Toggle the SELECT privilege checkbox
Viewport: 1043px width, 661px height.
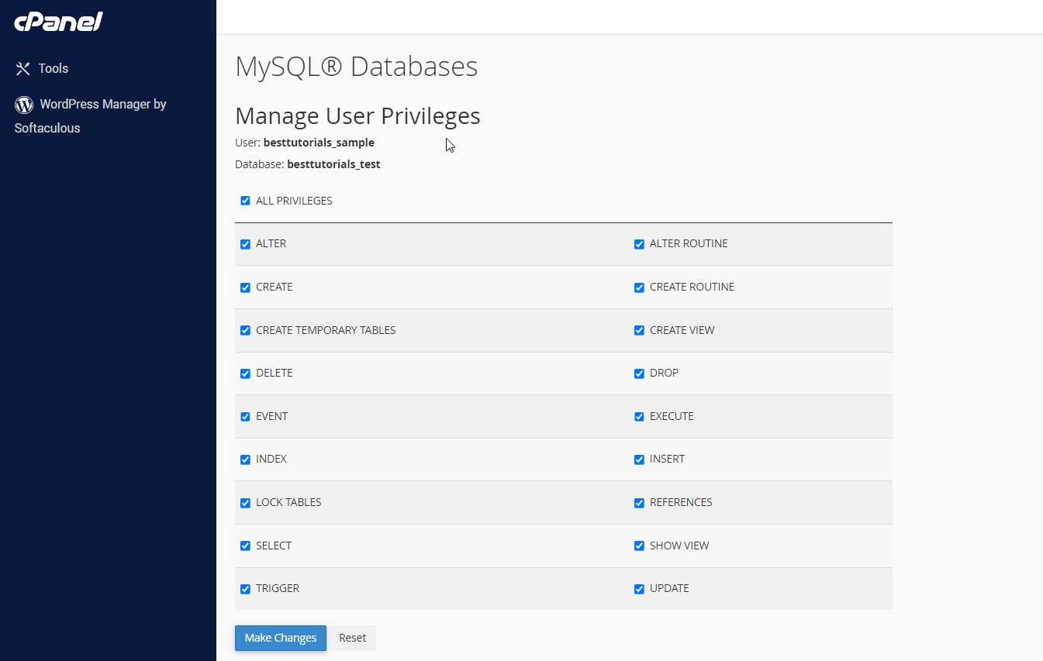click(x=245, y=546)
